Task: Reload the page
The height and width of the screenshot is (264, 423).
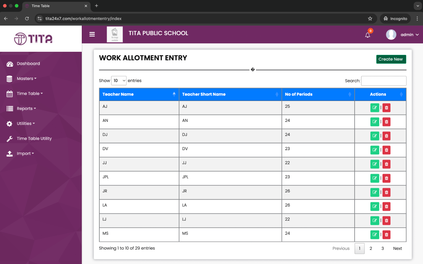Action: click(27, 19)
